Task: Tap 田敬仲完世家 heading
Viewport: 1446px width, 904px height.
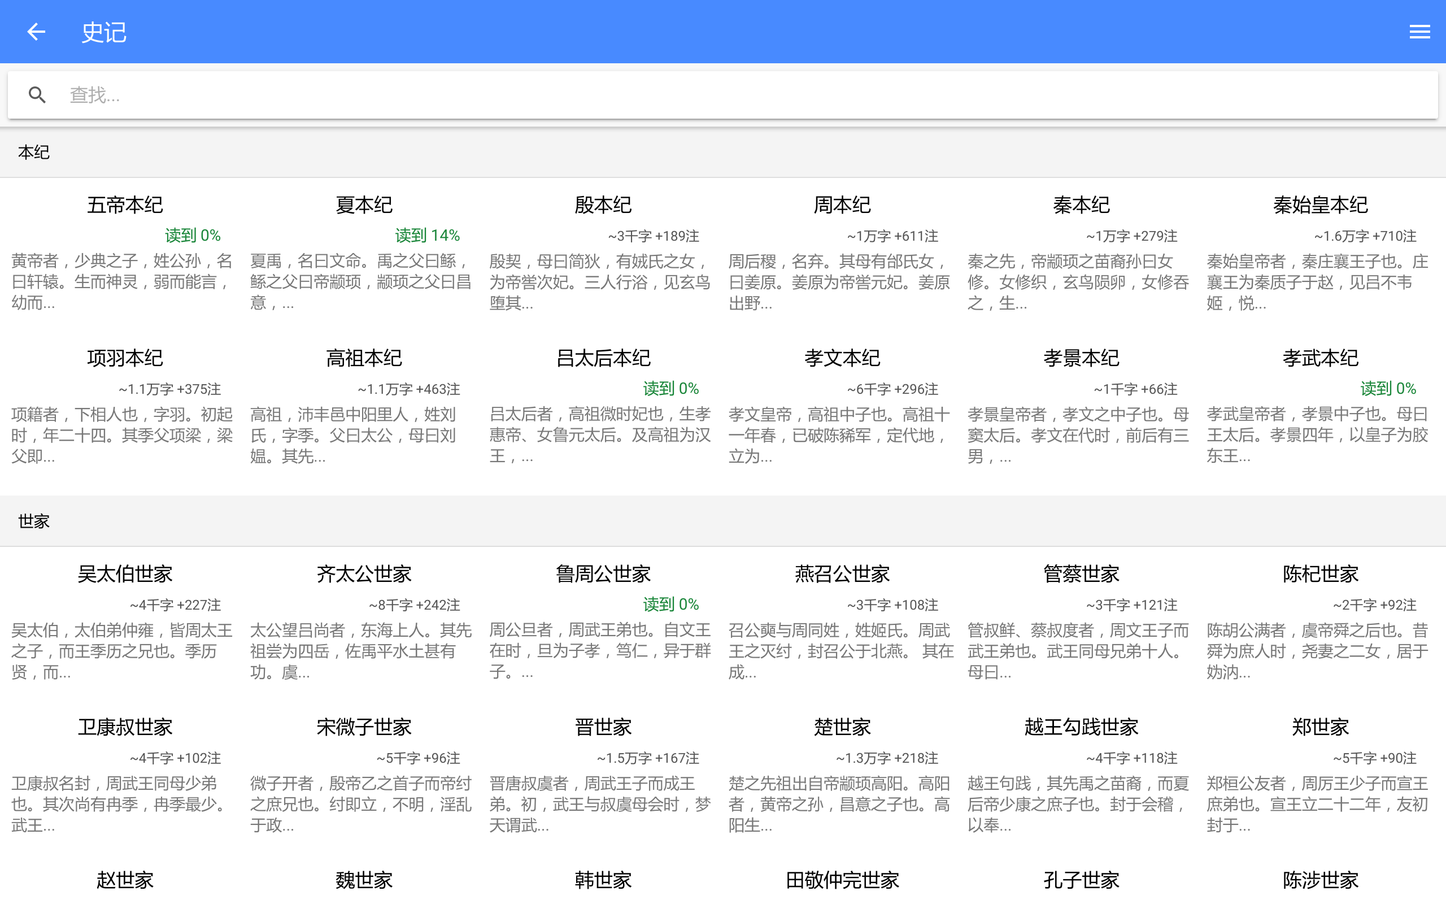Action: pos(842,880)
